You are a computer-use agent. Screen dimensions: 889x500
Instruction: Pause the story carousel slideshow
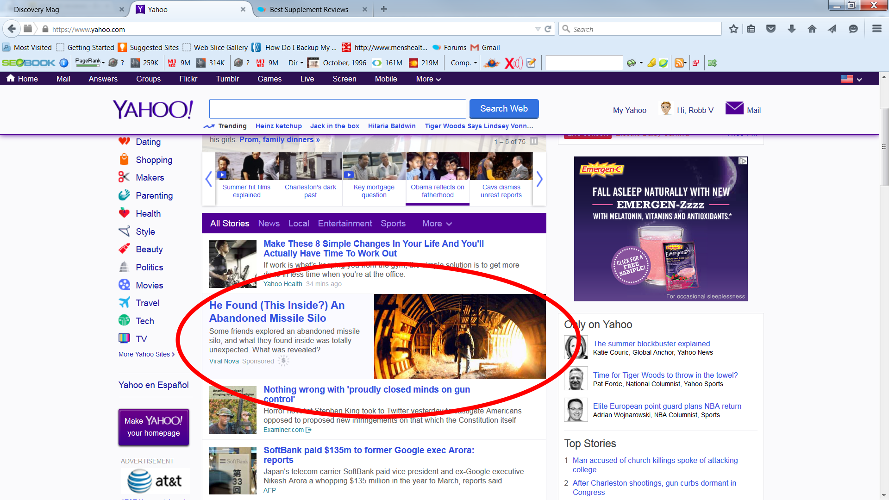point(534,141)
